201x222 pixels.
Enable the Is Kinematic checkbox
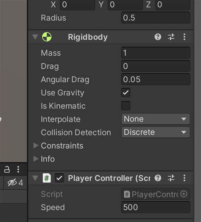[x=126, y=105]
